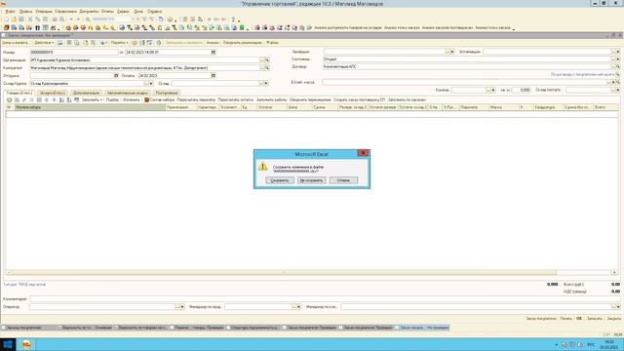624x351 pixels.
Task: Click magnifier icon beside Договор field
Action: pos(618,67)
